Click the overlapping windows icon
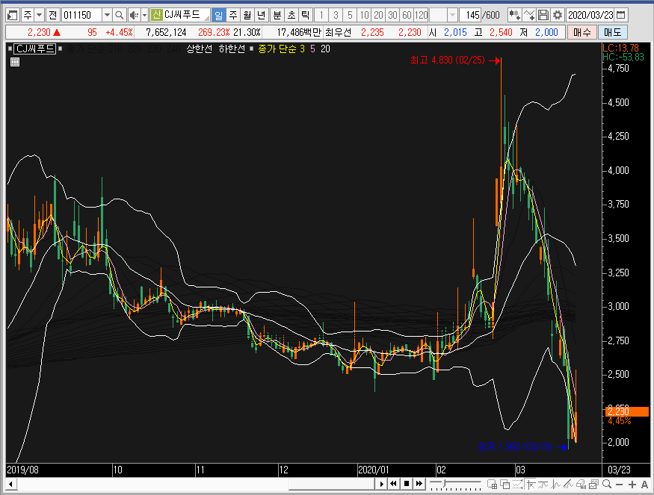The width and height of the screenshot is (654, 495). [x=505, y=484]
